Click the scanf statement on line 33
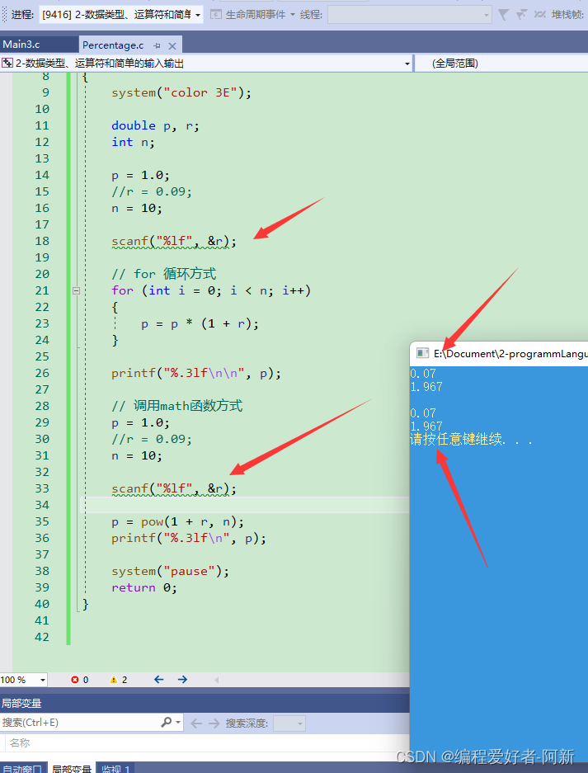 (174, 488)
